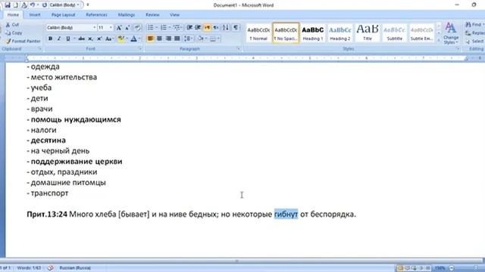The height and width of the screenshot is (272, 485).
Task: Sort the selected paragraphs
Action: pyautogui.click(x=226, y=28)
